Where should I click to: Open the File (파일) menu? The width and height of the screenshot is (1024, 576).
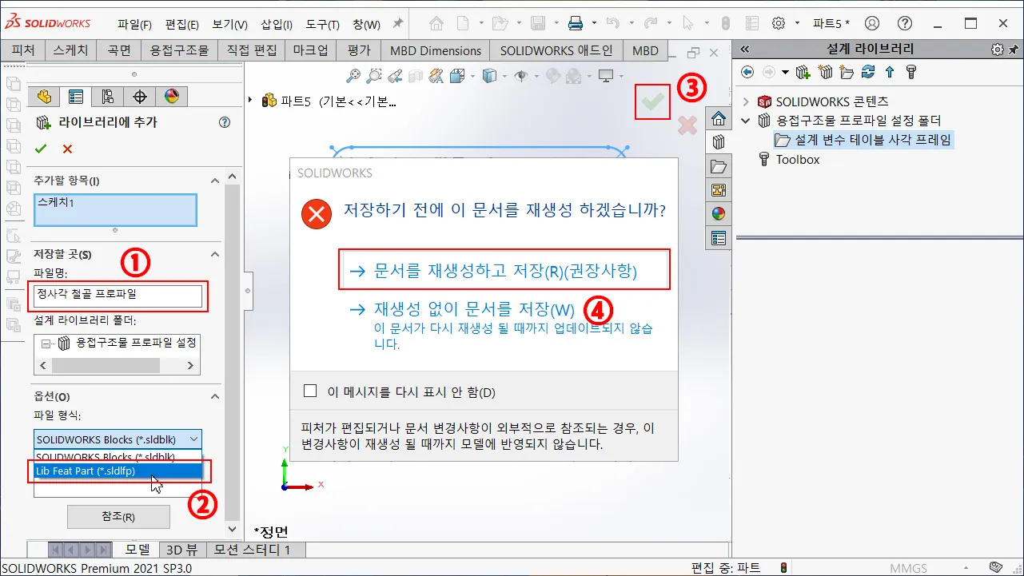tap(134, 24)
